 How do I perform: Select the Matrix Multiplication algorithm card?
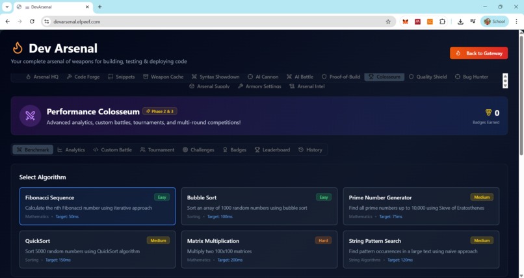point(259,249)
